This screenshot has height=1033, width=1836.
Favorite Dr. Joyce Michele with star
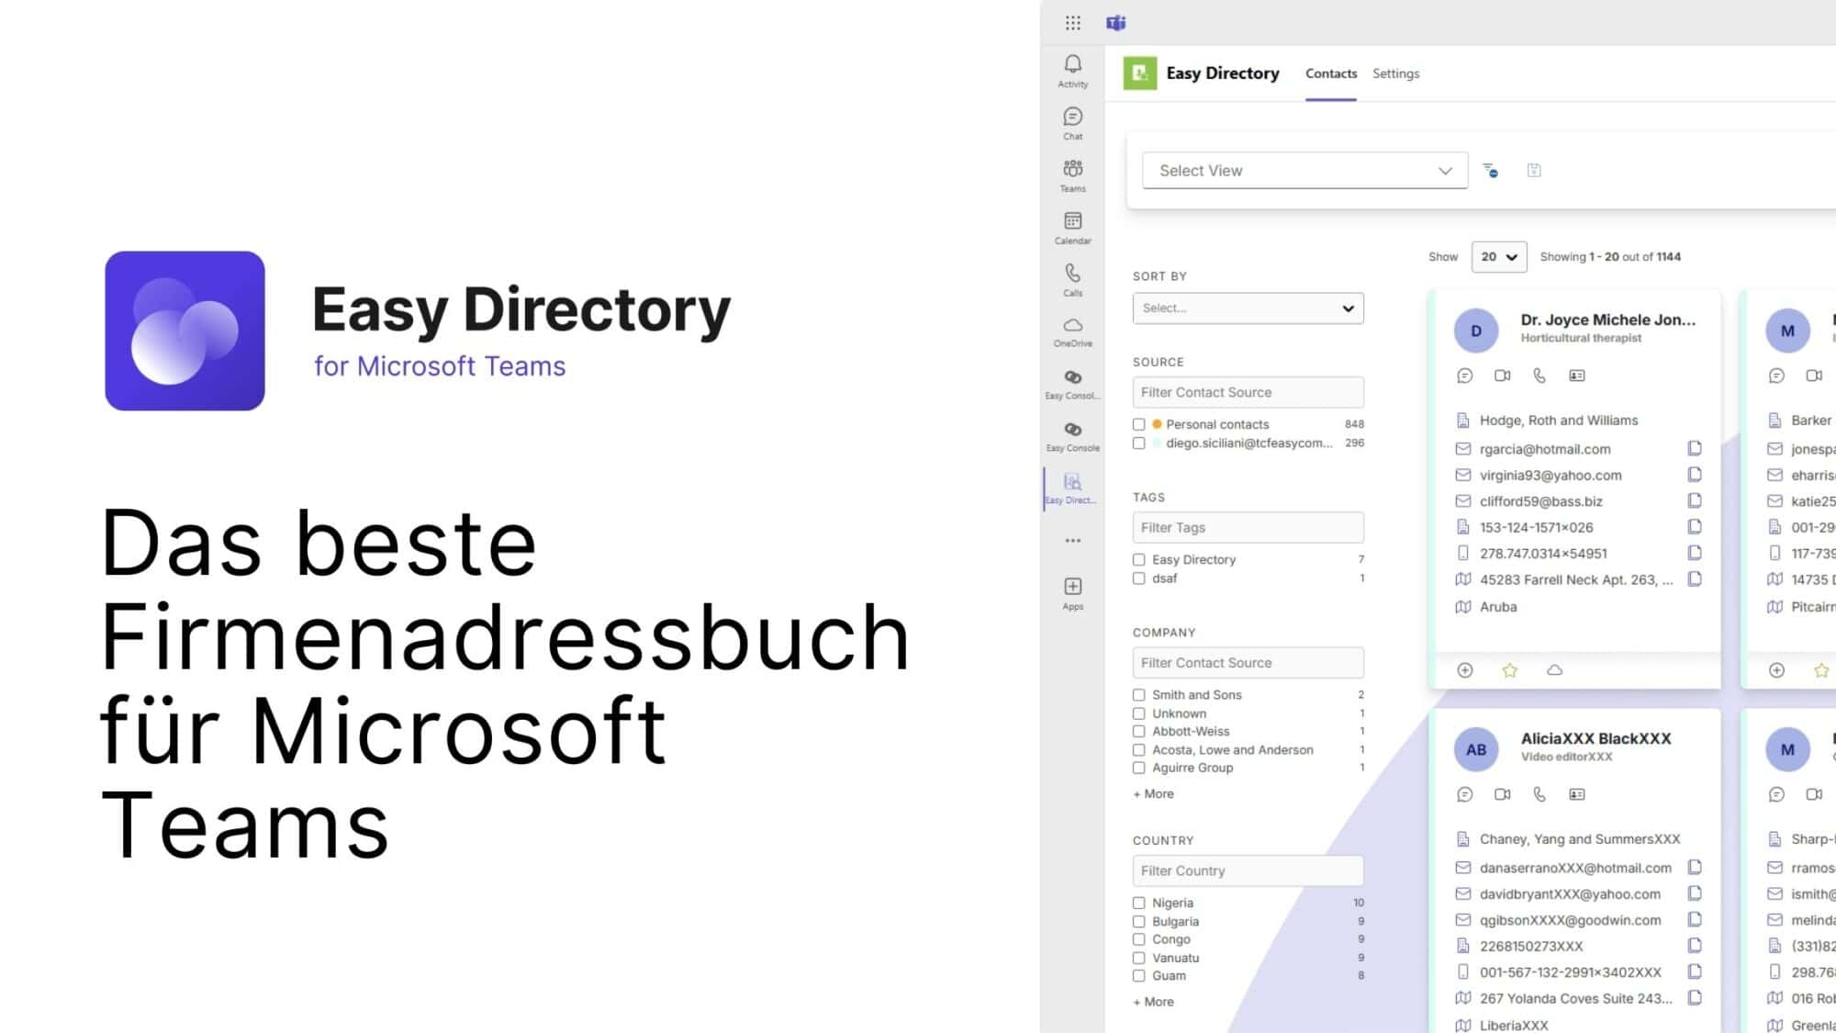1510,670
